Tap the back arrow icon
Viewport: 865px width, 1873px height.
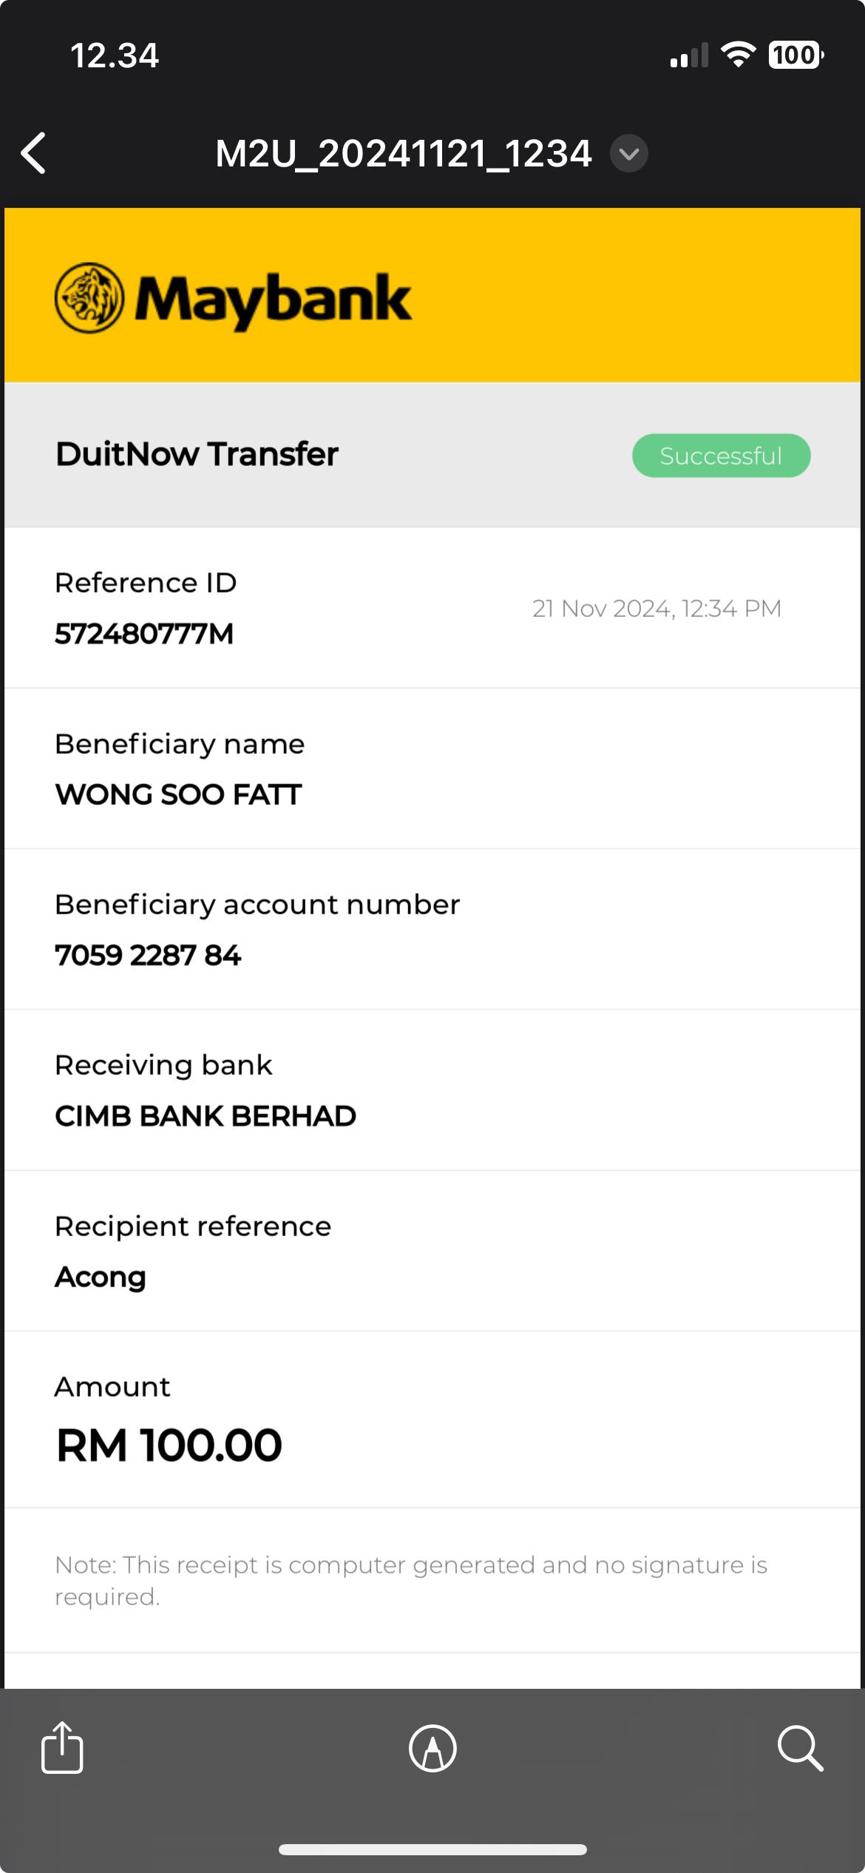click(x=34, y=153)
